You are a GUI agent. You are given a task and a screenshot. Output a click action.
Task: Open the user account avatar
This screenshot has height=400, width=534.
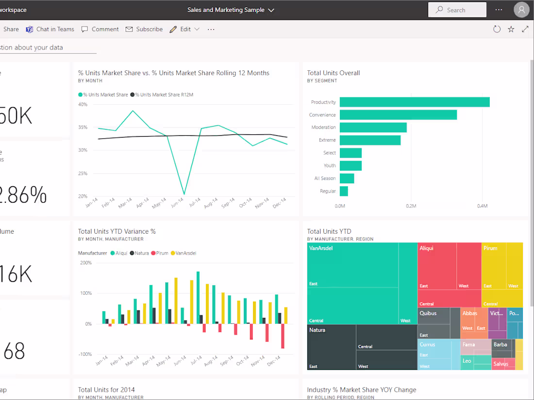(521, 10)
